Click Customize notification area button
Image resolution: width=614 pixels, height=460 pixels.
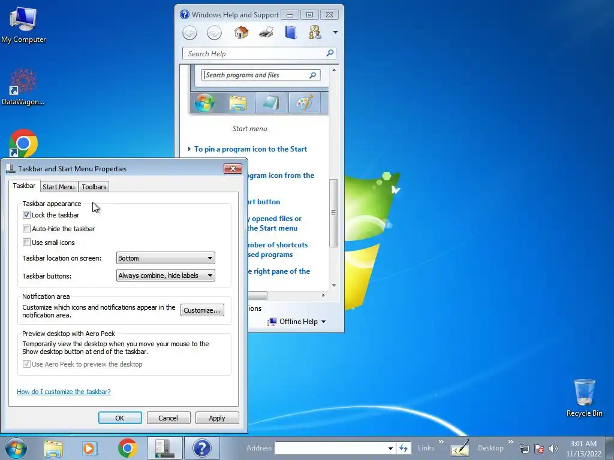tap(203, 310)
